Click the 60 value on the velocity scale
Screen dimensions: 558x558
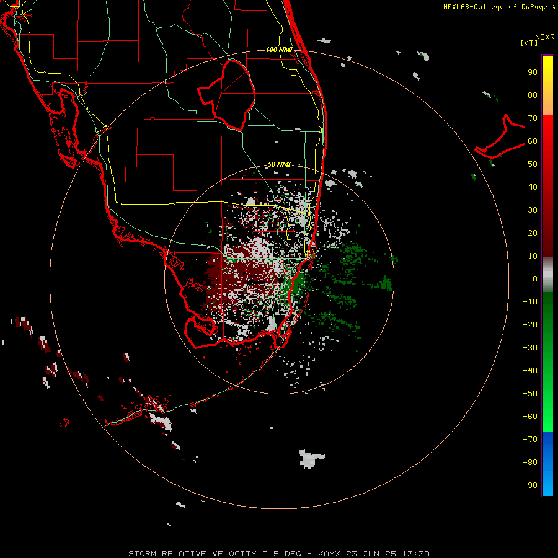click(x=533, y=141)
